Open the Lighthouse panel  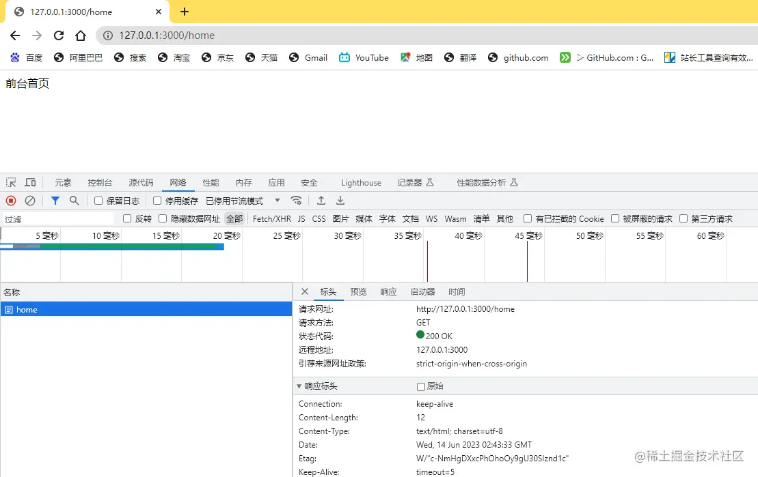point(361,182)
